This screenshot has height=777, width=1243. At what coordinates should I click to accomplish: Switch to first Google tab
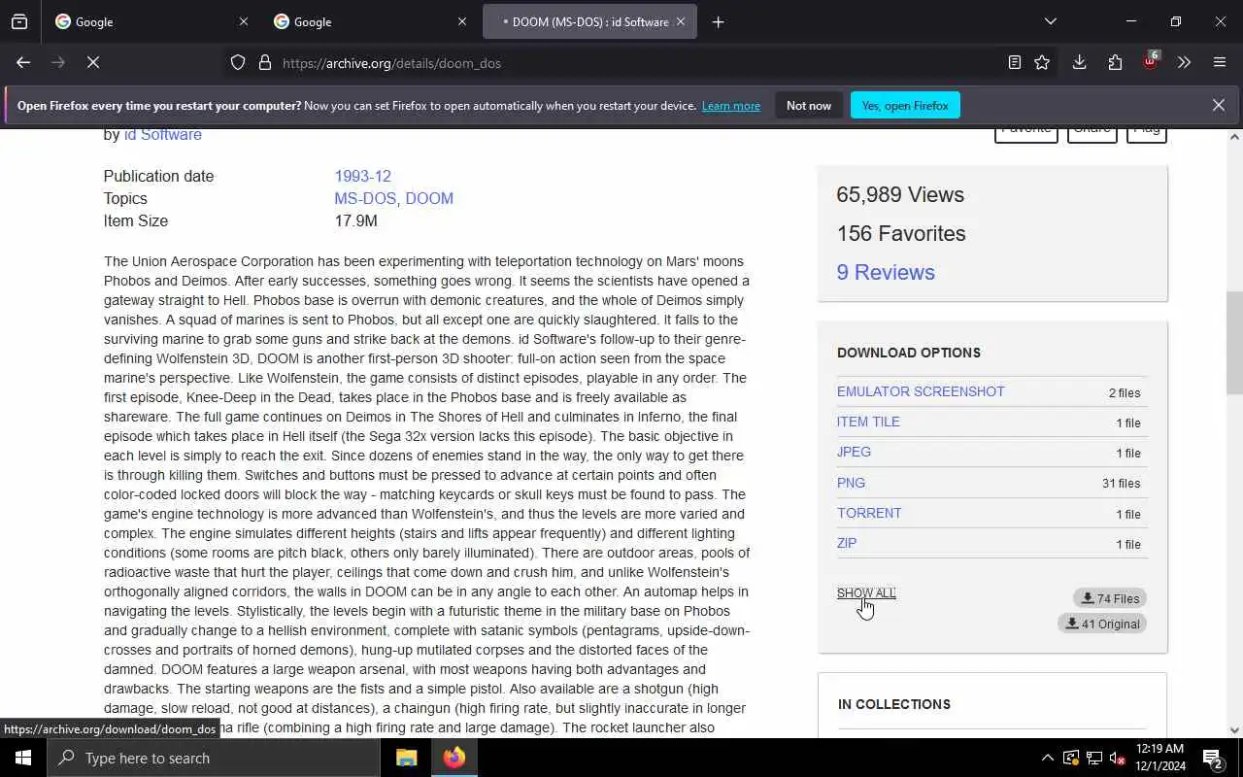tap(152, 21)
